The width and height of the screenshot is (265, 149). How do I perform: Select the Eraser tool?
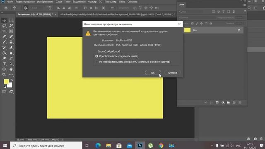click(x=11, y=48)
